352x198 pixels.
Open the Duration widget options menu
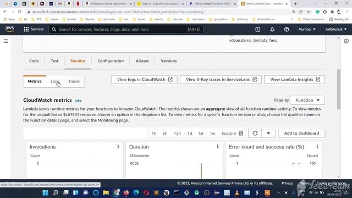click(218, 147)
